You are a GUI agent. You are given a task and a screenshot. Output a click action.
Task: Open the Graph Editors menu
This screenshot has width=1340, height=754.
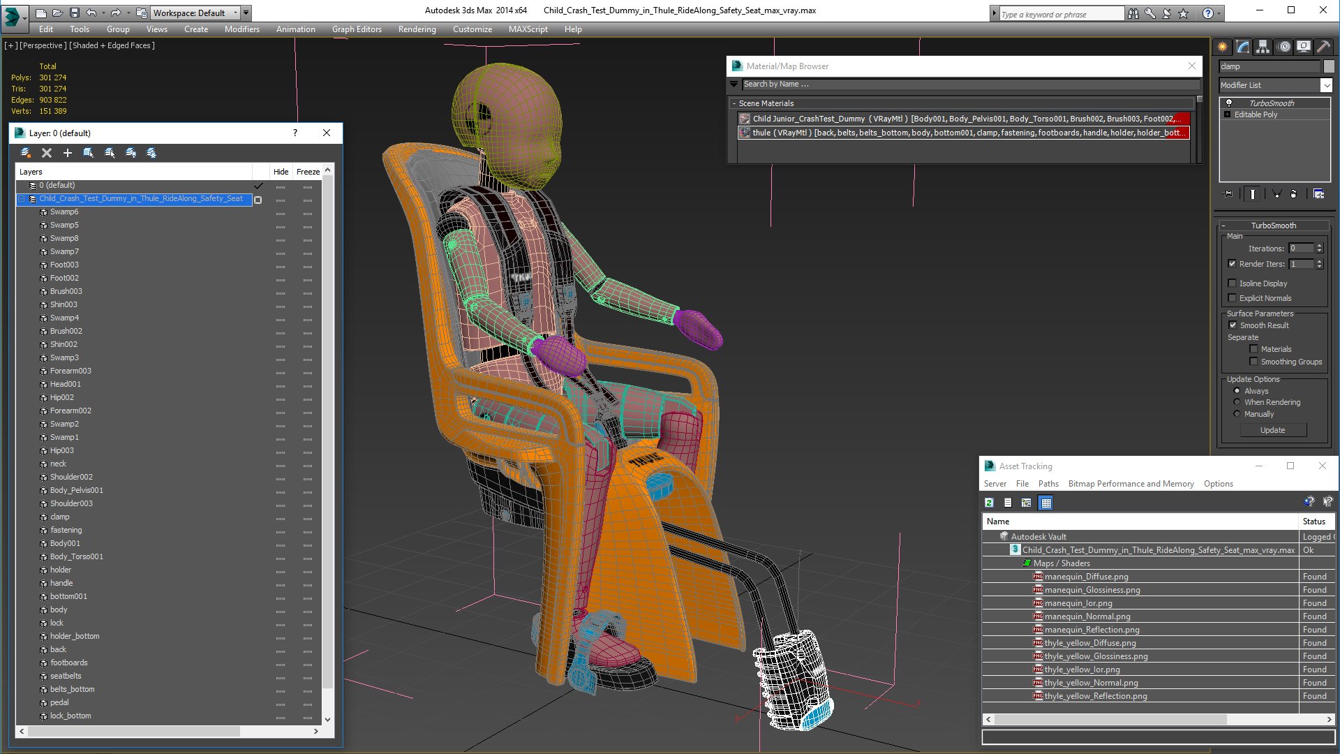[357, 29]
